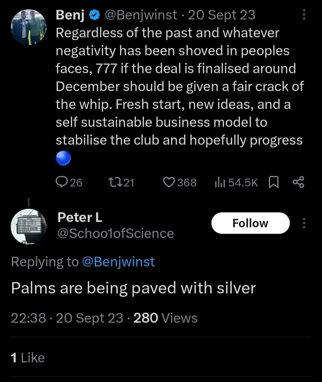Open the @Benjwinst handle in tweet header
The image size is (322, 382).
141,15
